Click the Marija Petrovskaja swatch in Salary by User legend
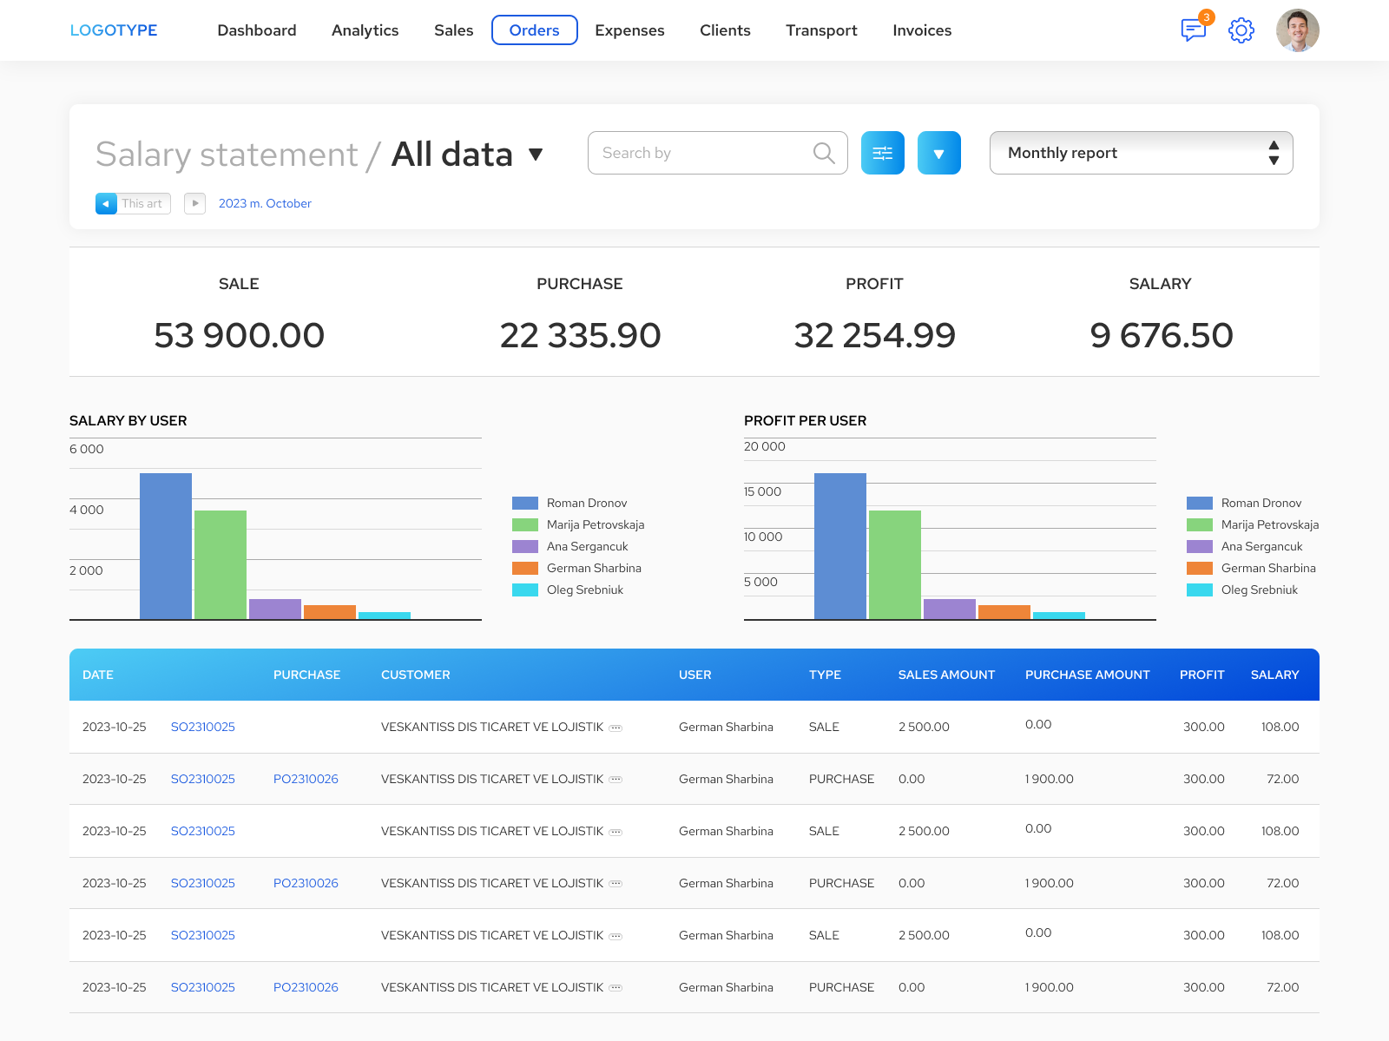Image resolution: width=1389 pixels, height=1041 pixels. 525,524
